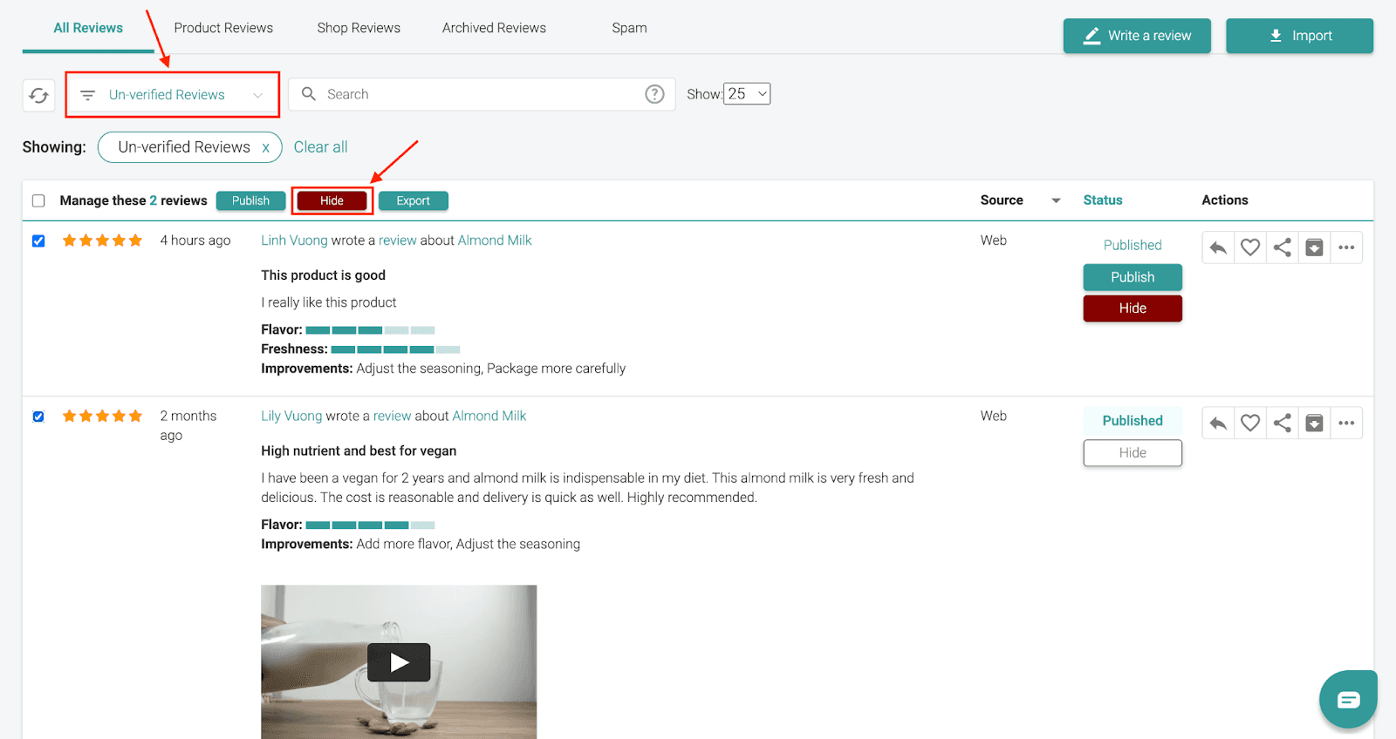Archive Linh Vuong's review using archive icon
This screenshot has width=1396, height=739.
(1314, 247)
